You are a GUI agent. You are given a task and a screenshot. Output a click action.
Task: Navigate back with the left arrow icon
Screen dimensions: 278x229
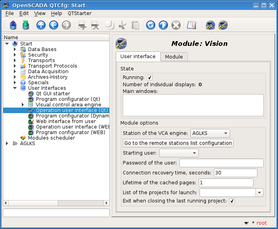coord(53,25)
